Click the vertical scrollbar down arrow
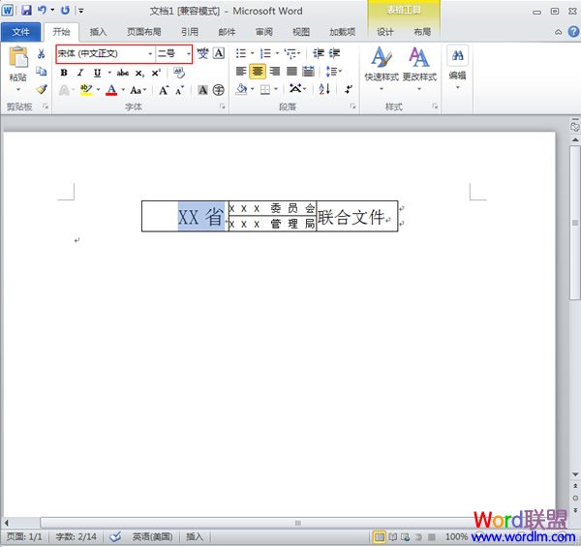581x547 pixels. pyautogui.click(x=575, y=474)
